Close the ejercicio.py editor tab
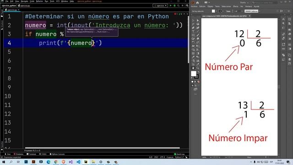 18,10
